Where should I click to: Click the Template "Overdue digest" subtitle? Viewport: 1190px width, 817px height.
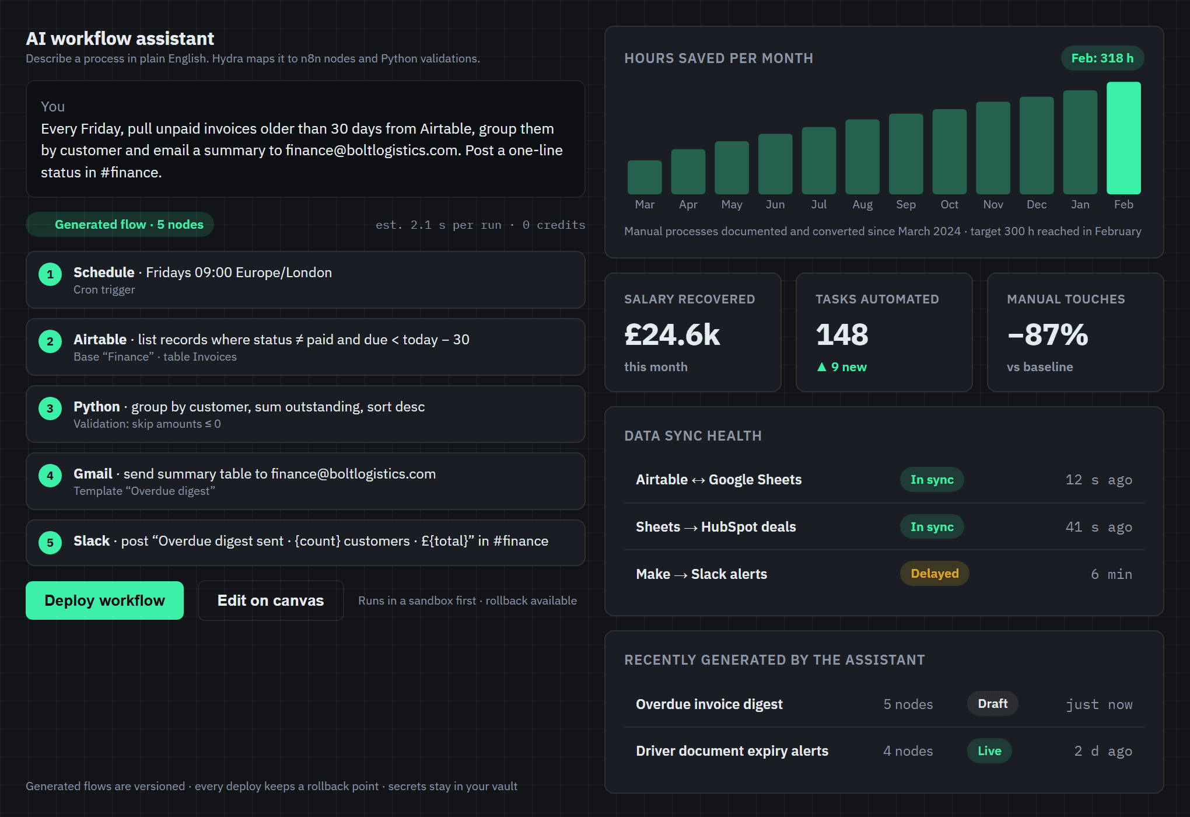point(144,491)
